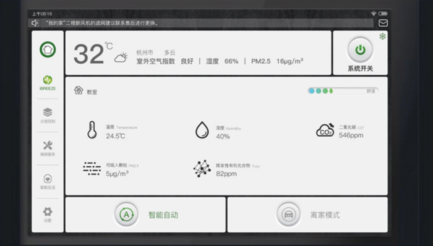Tap the green home circle icon

[x=48, y=49]
